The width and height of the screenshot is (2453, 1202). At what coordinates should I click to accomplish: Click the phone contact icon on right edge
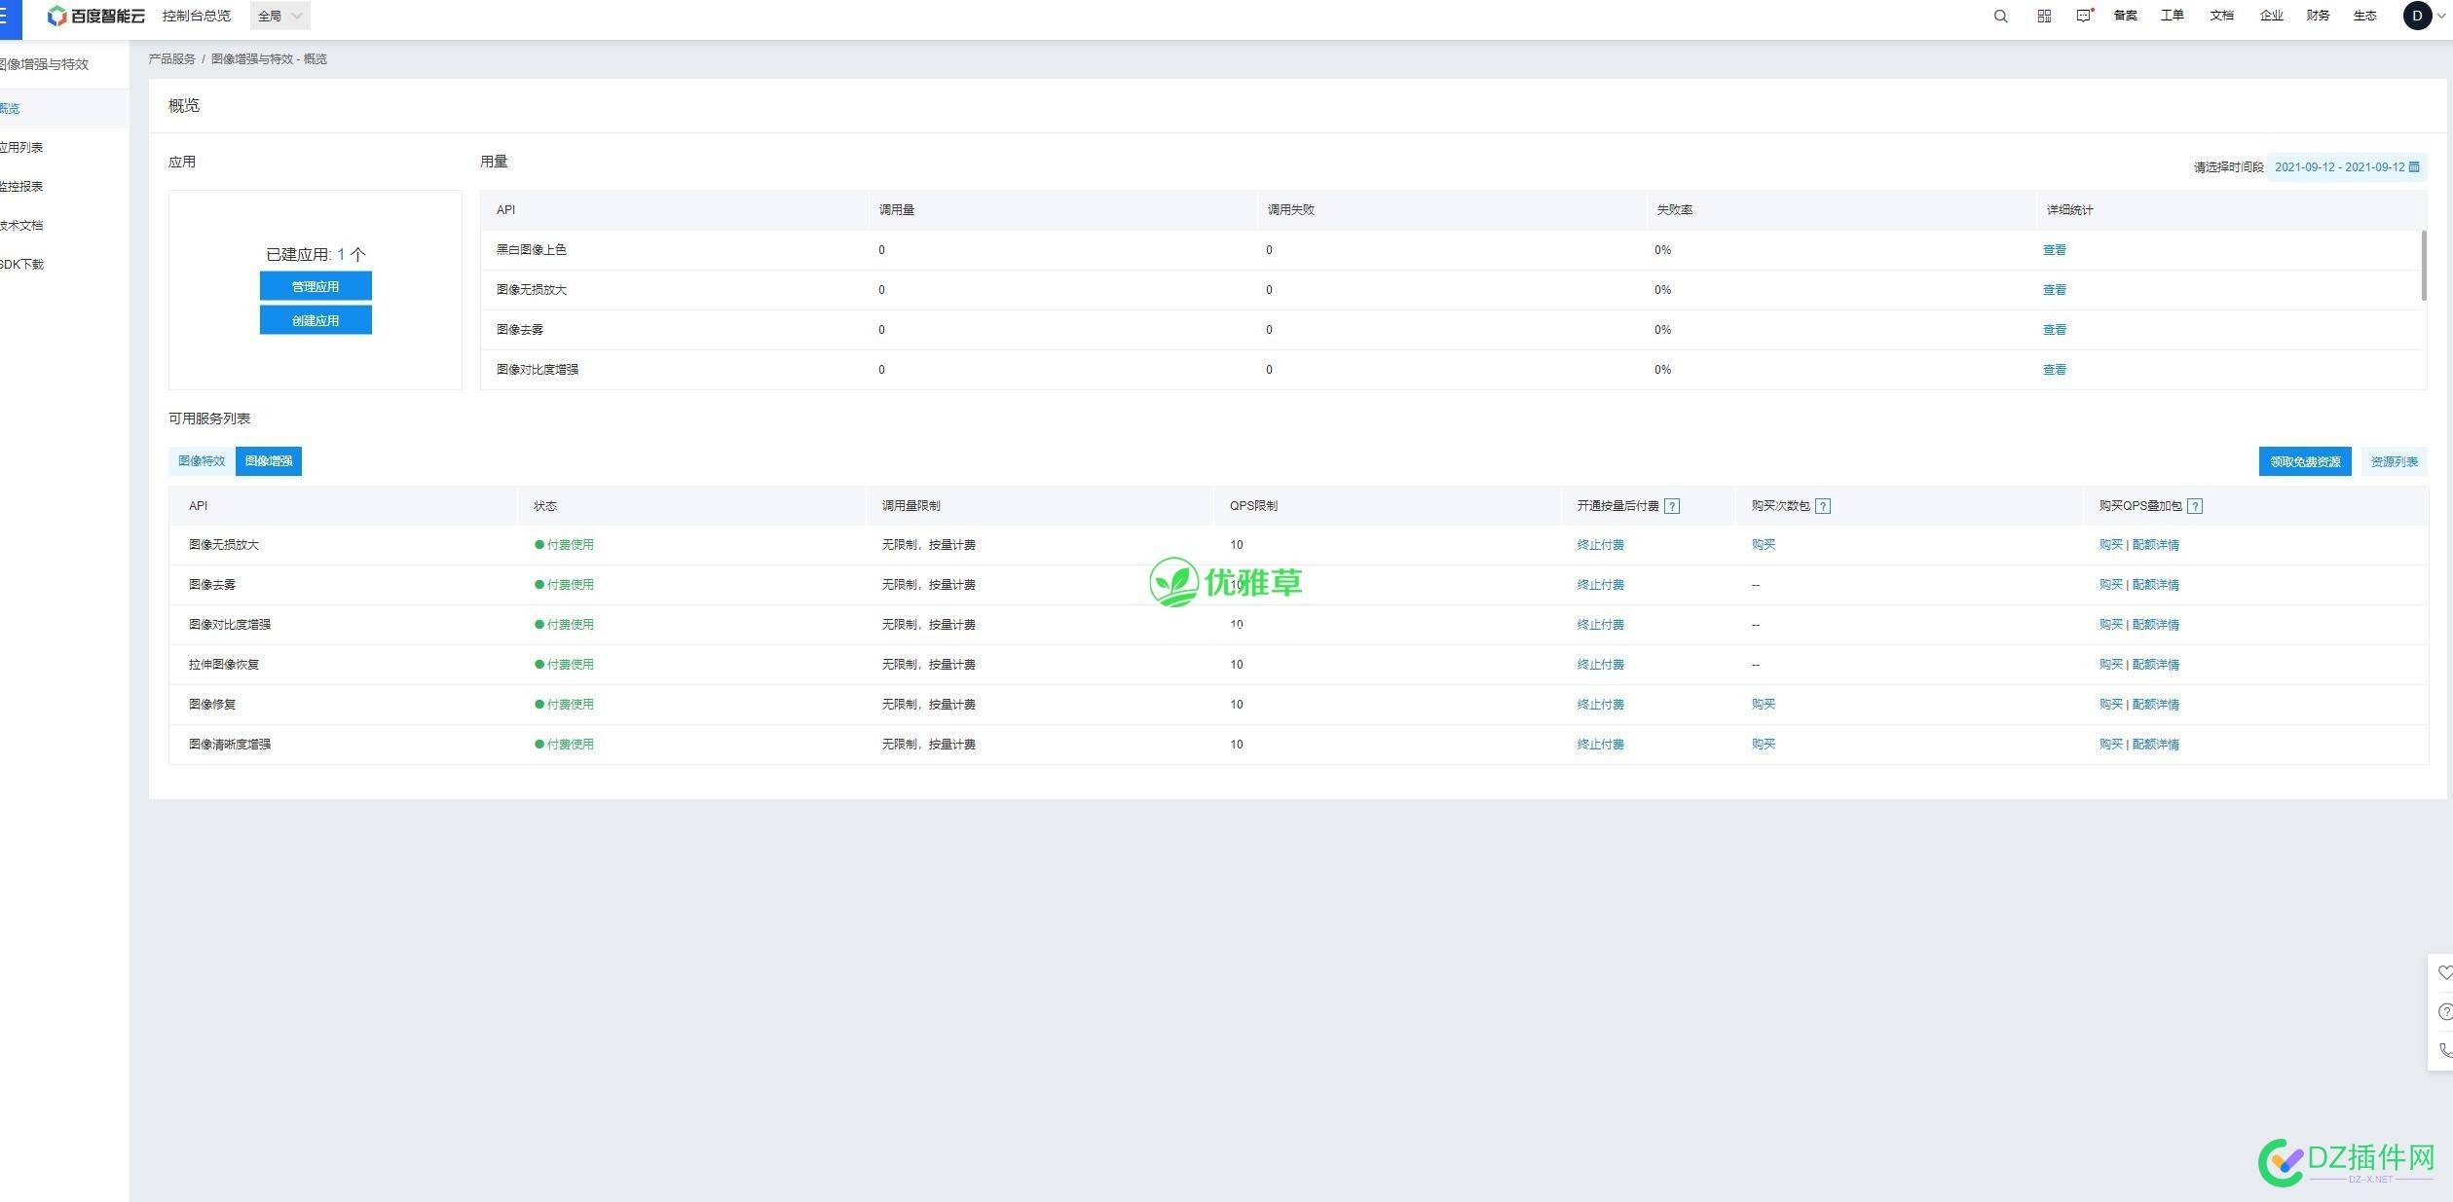point(2444,1050)
